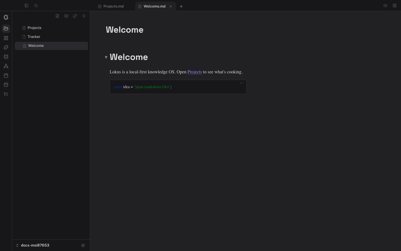Open a new tab with plus button
The height and width of the screenshot is (251, 401).
tap(181, 6)
